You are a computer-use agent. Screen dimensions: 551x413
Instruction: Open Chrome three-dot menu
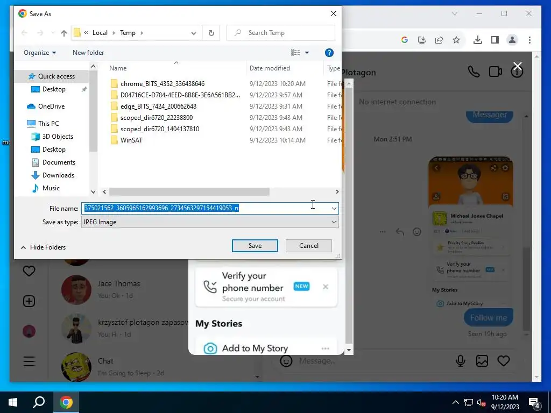click(x=529, y=40)
